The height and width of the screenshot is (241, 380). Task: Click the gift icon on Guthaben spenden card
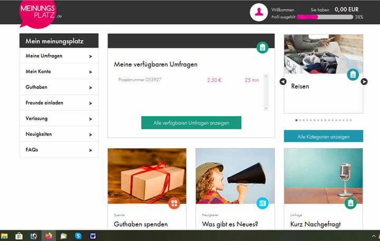[174, 203]
